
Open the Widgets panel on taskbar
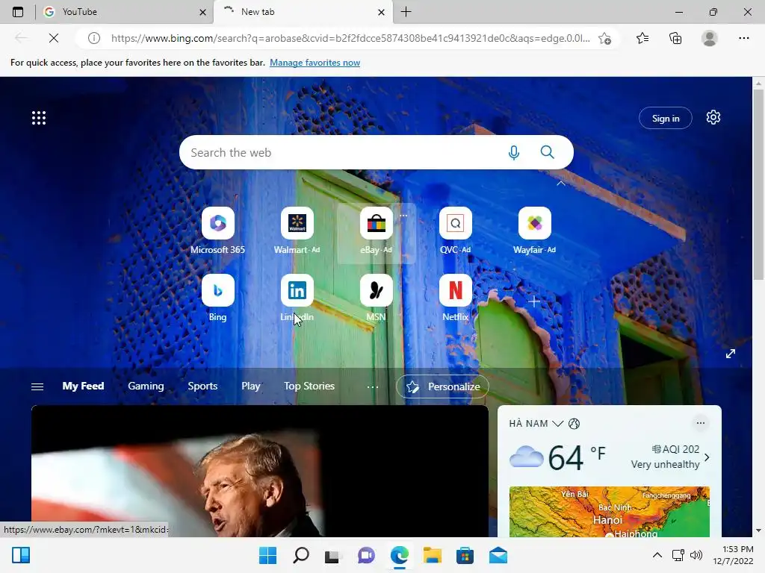point(21,555)
